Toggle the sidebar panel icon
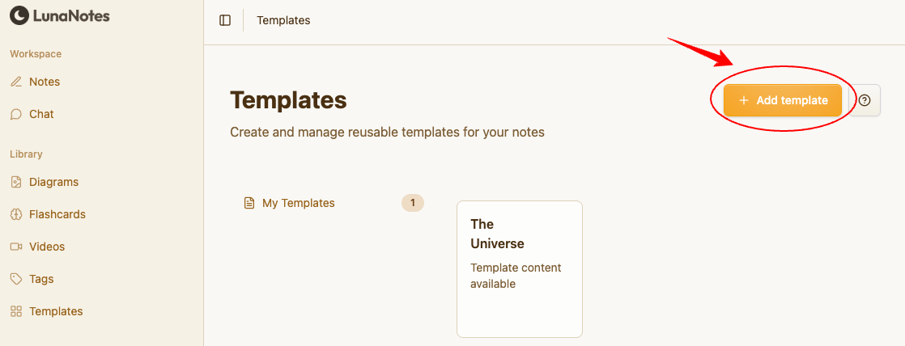This screenshot has width=905, height=346. 225,20
